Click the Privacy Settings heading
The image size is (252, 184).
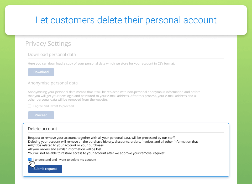[x=48, y=44]
